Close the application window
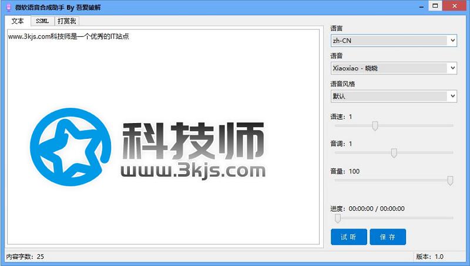470x266 pixels. click(x=455, y=6)
